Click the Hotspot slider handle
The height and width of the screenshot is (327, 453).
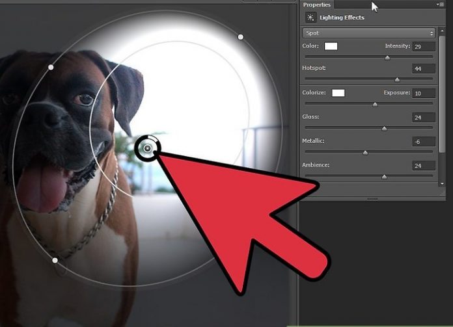397,79
